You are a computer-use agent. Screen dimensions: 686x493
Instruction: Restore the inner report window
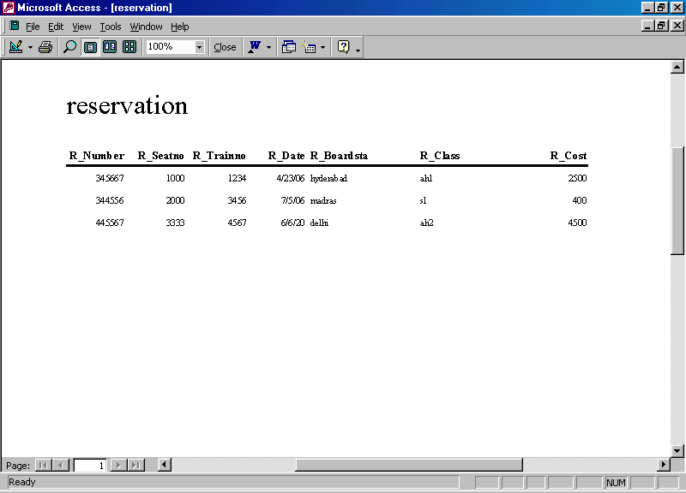click(661, 26)
